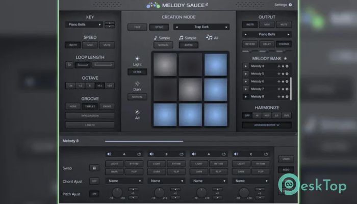
Task: Adjust the Chorus level slider
Action: (284, 51)
